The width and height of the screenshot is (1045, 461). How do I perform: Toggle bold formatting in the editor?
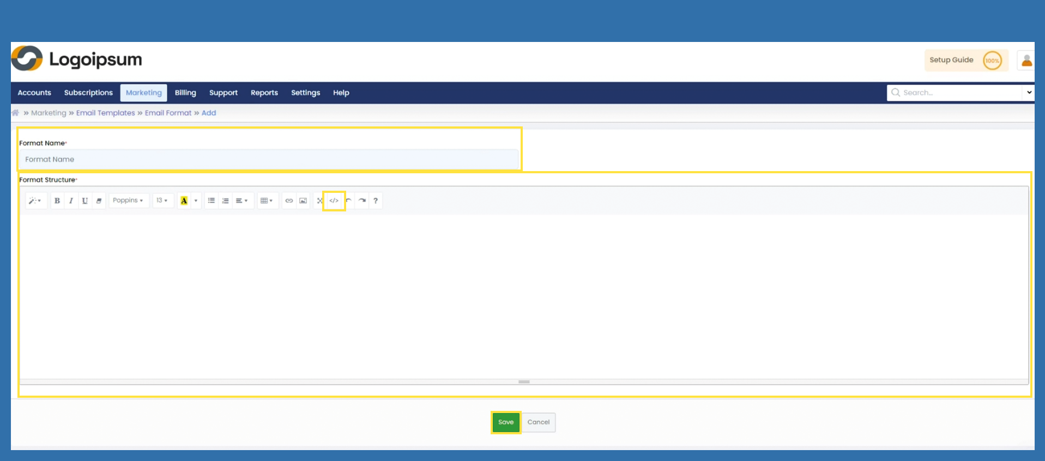[x=57, y=201]
